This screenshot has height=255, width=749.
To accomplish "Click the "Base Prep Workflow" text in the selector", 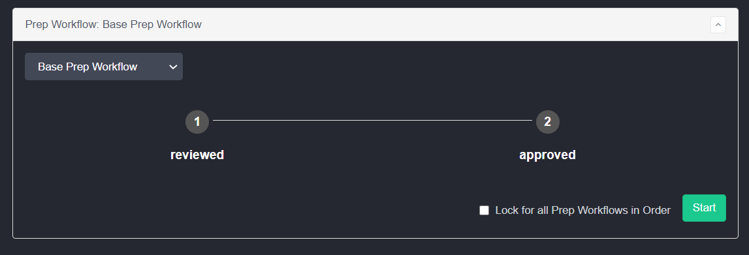I will (88, 67).
